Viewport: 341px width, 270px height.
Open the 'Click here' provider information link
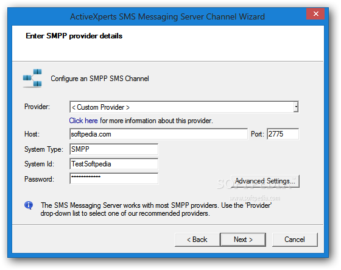coord(83,121)
